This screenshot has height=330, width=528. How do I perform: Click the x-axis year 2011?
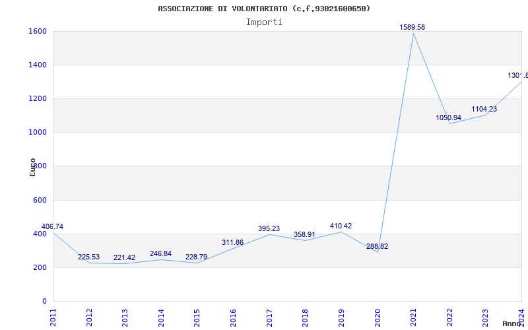coord(53,317)
